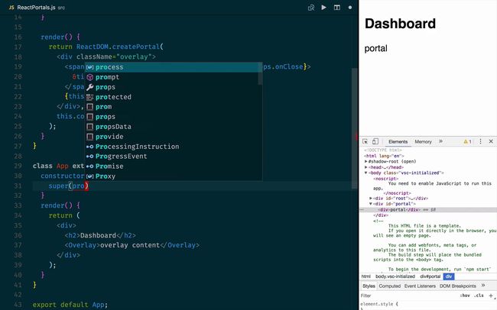Open changes icon in editor title bar
This screenshot has height=310, width=497.
click(x=311, y=8)
